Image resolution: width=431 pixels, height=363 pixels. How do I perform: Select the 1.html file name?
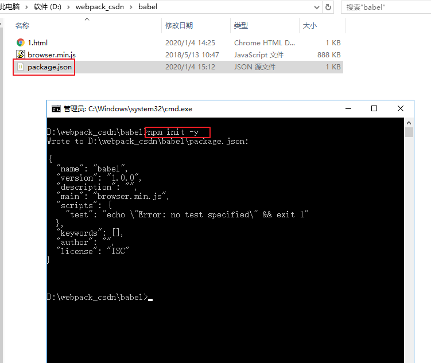point(37,43)
